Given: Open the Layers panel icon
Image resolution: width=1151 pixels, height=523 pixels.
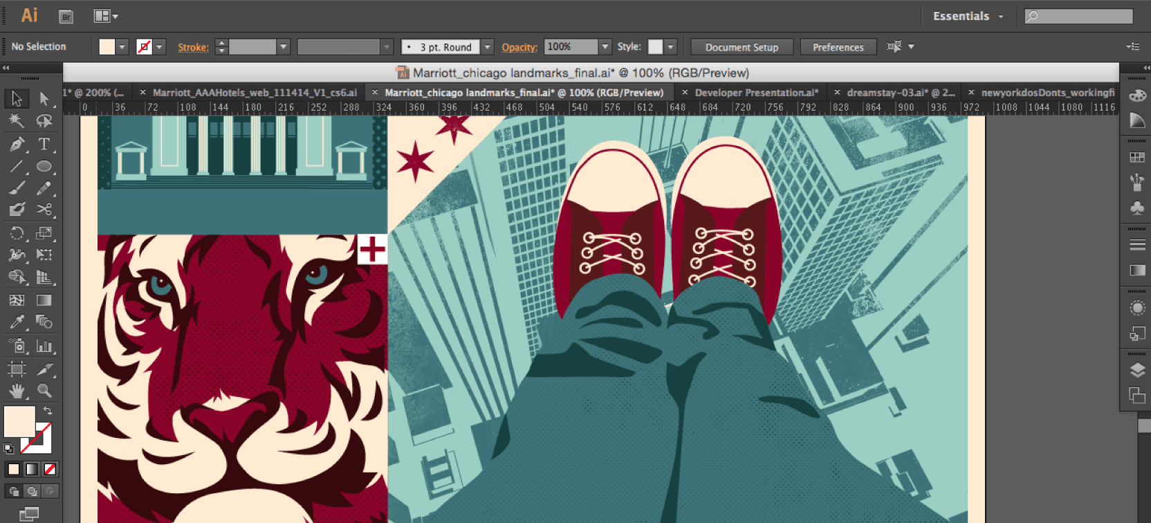Looking at the screenshot, I should (x=1137, y=370).
